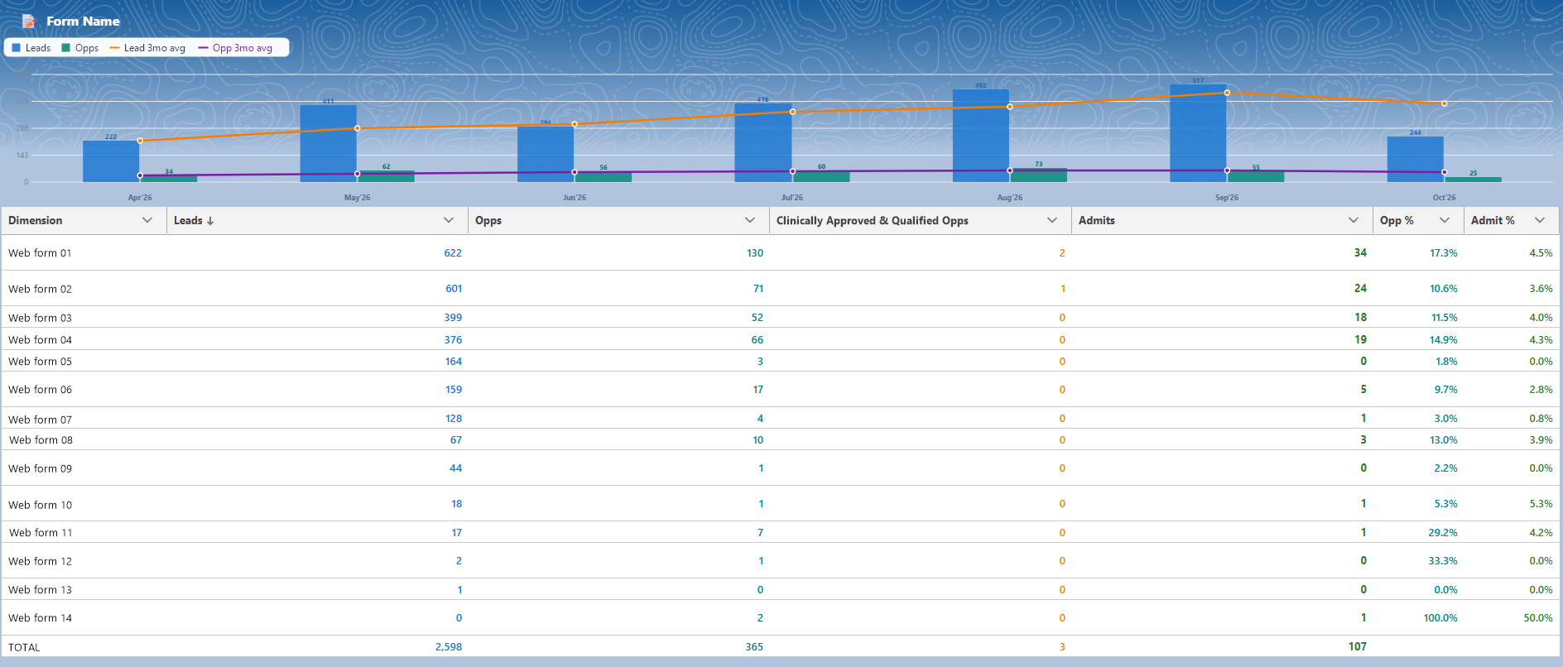1563x667 pixels.
Task: Select the Sep'26 Leads bar labeled 517
Action: coord(1198,133)
